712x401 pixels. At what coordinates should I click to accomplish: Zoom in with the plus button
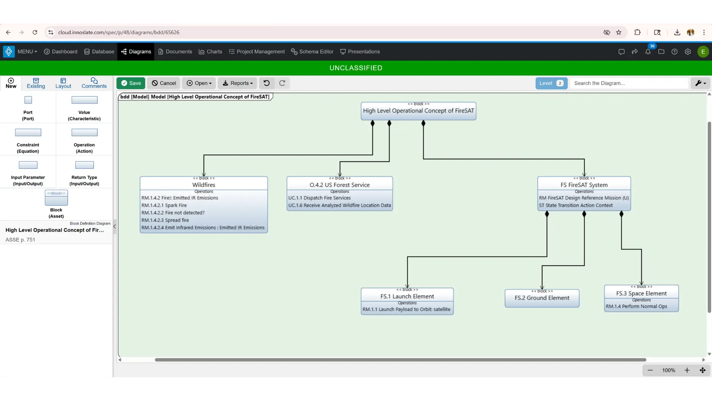[x=687, y=370]
